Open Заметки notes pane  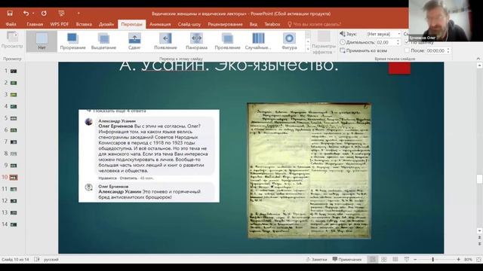click(316, 259)
